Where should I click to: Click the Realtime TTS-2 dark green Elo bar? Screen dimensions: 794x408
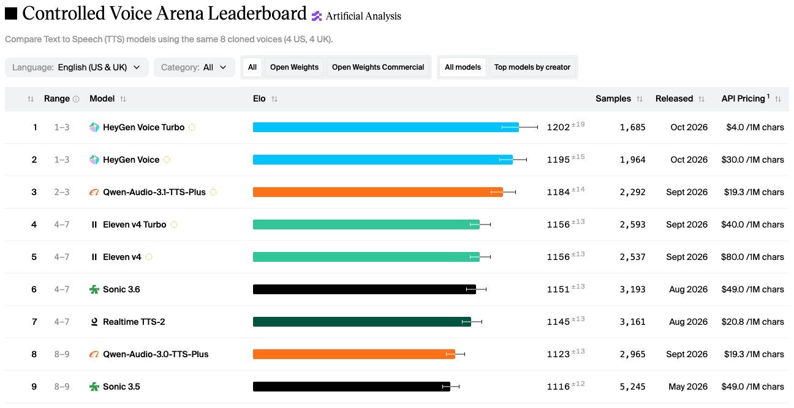[x=362, y=322]
